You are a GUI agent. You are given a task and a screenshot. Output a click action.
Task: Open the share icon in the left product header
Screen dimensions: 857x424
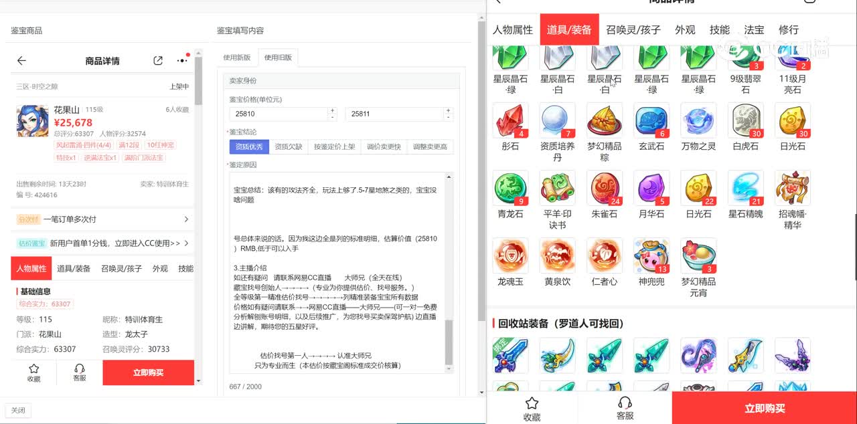(158, 61)
